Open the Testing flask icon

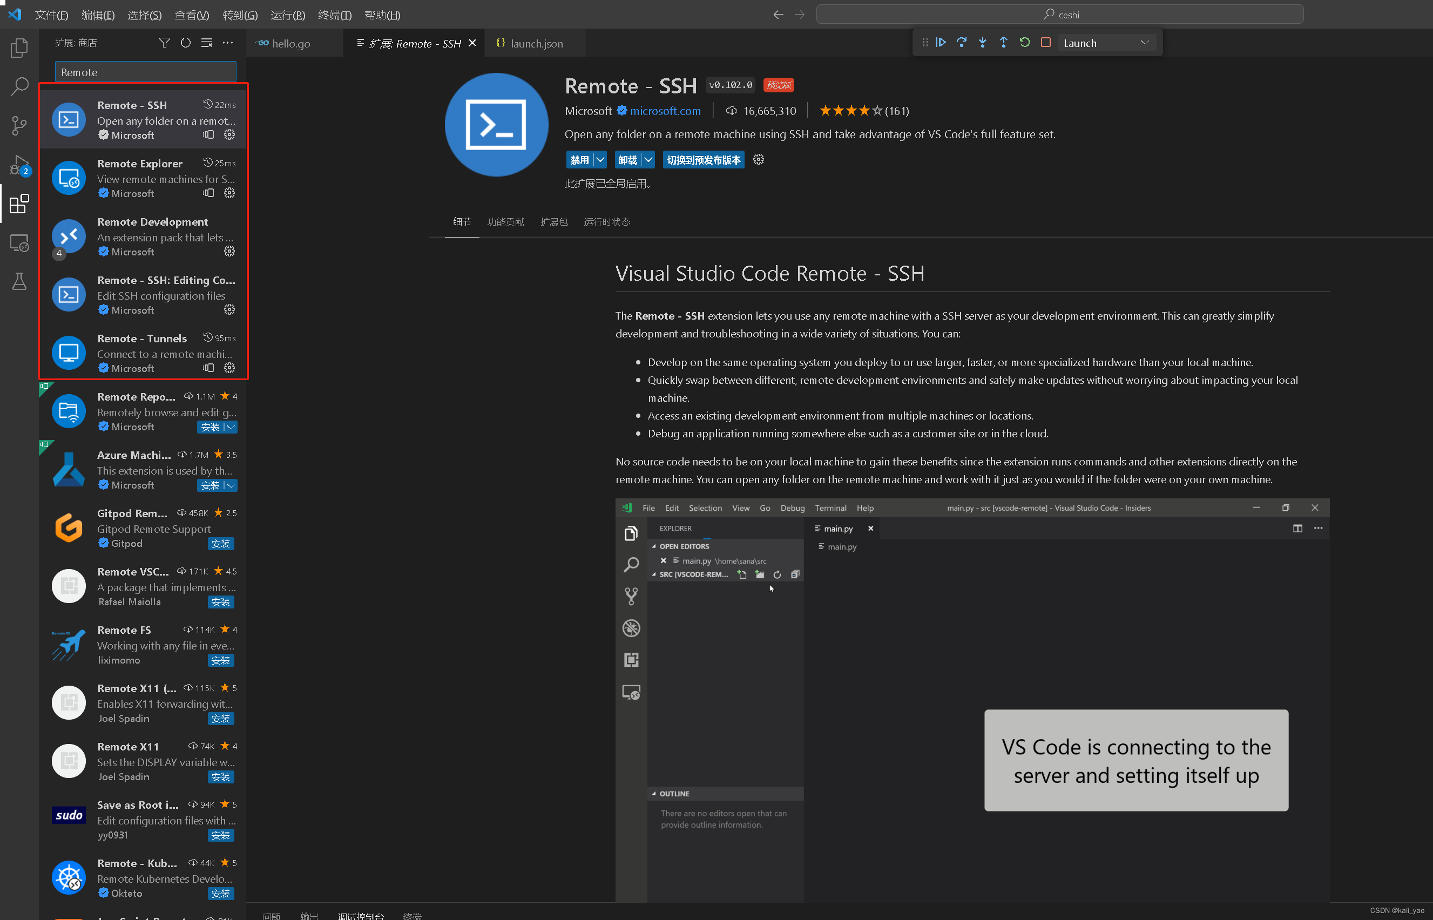point(19,281)
